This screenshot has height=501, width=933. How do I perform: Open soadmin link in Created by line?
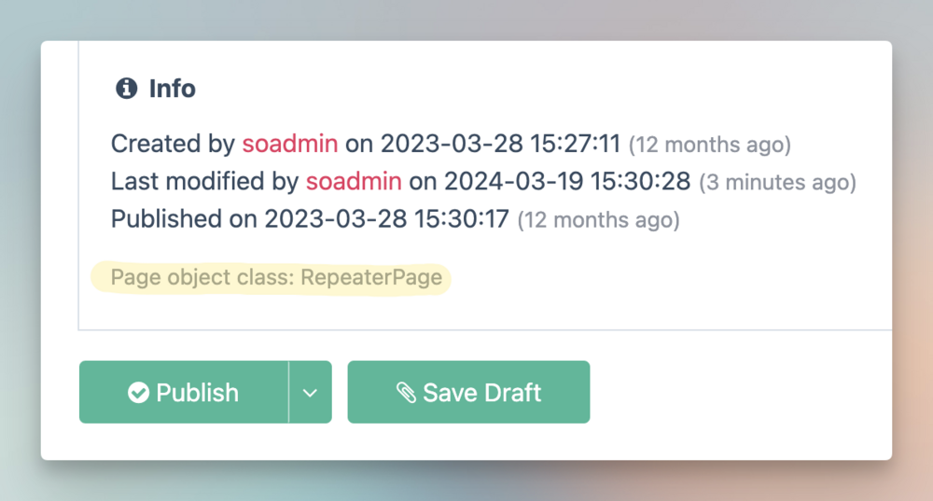point(290,145)
